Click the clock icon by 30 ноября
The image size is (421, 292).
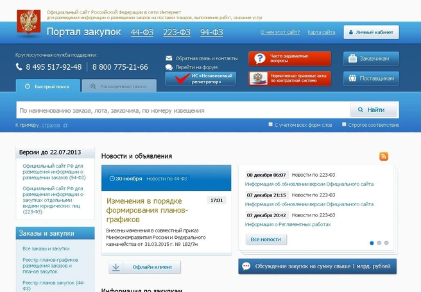click(x=112, y=179)
